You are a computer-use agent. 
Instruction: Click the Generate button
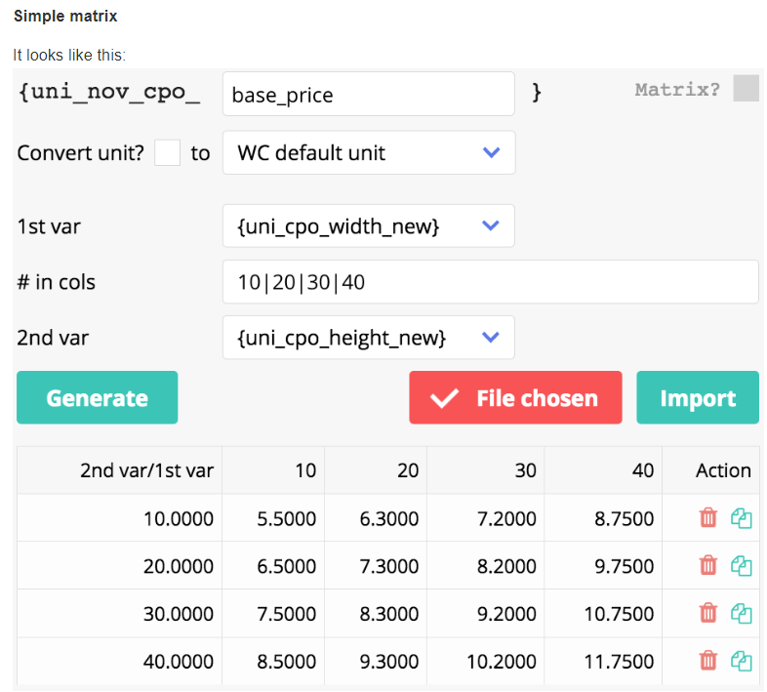coord(97,397)
